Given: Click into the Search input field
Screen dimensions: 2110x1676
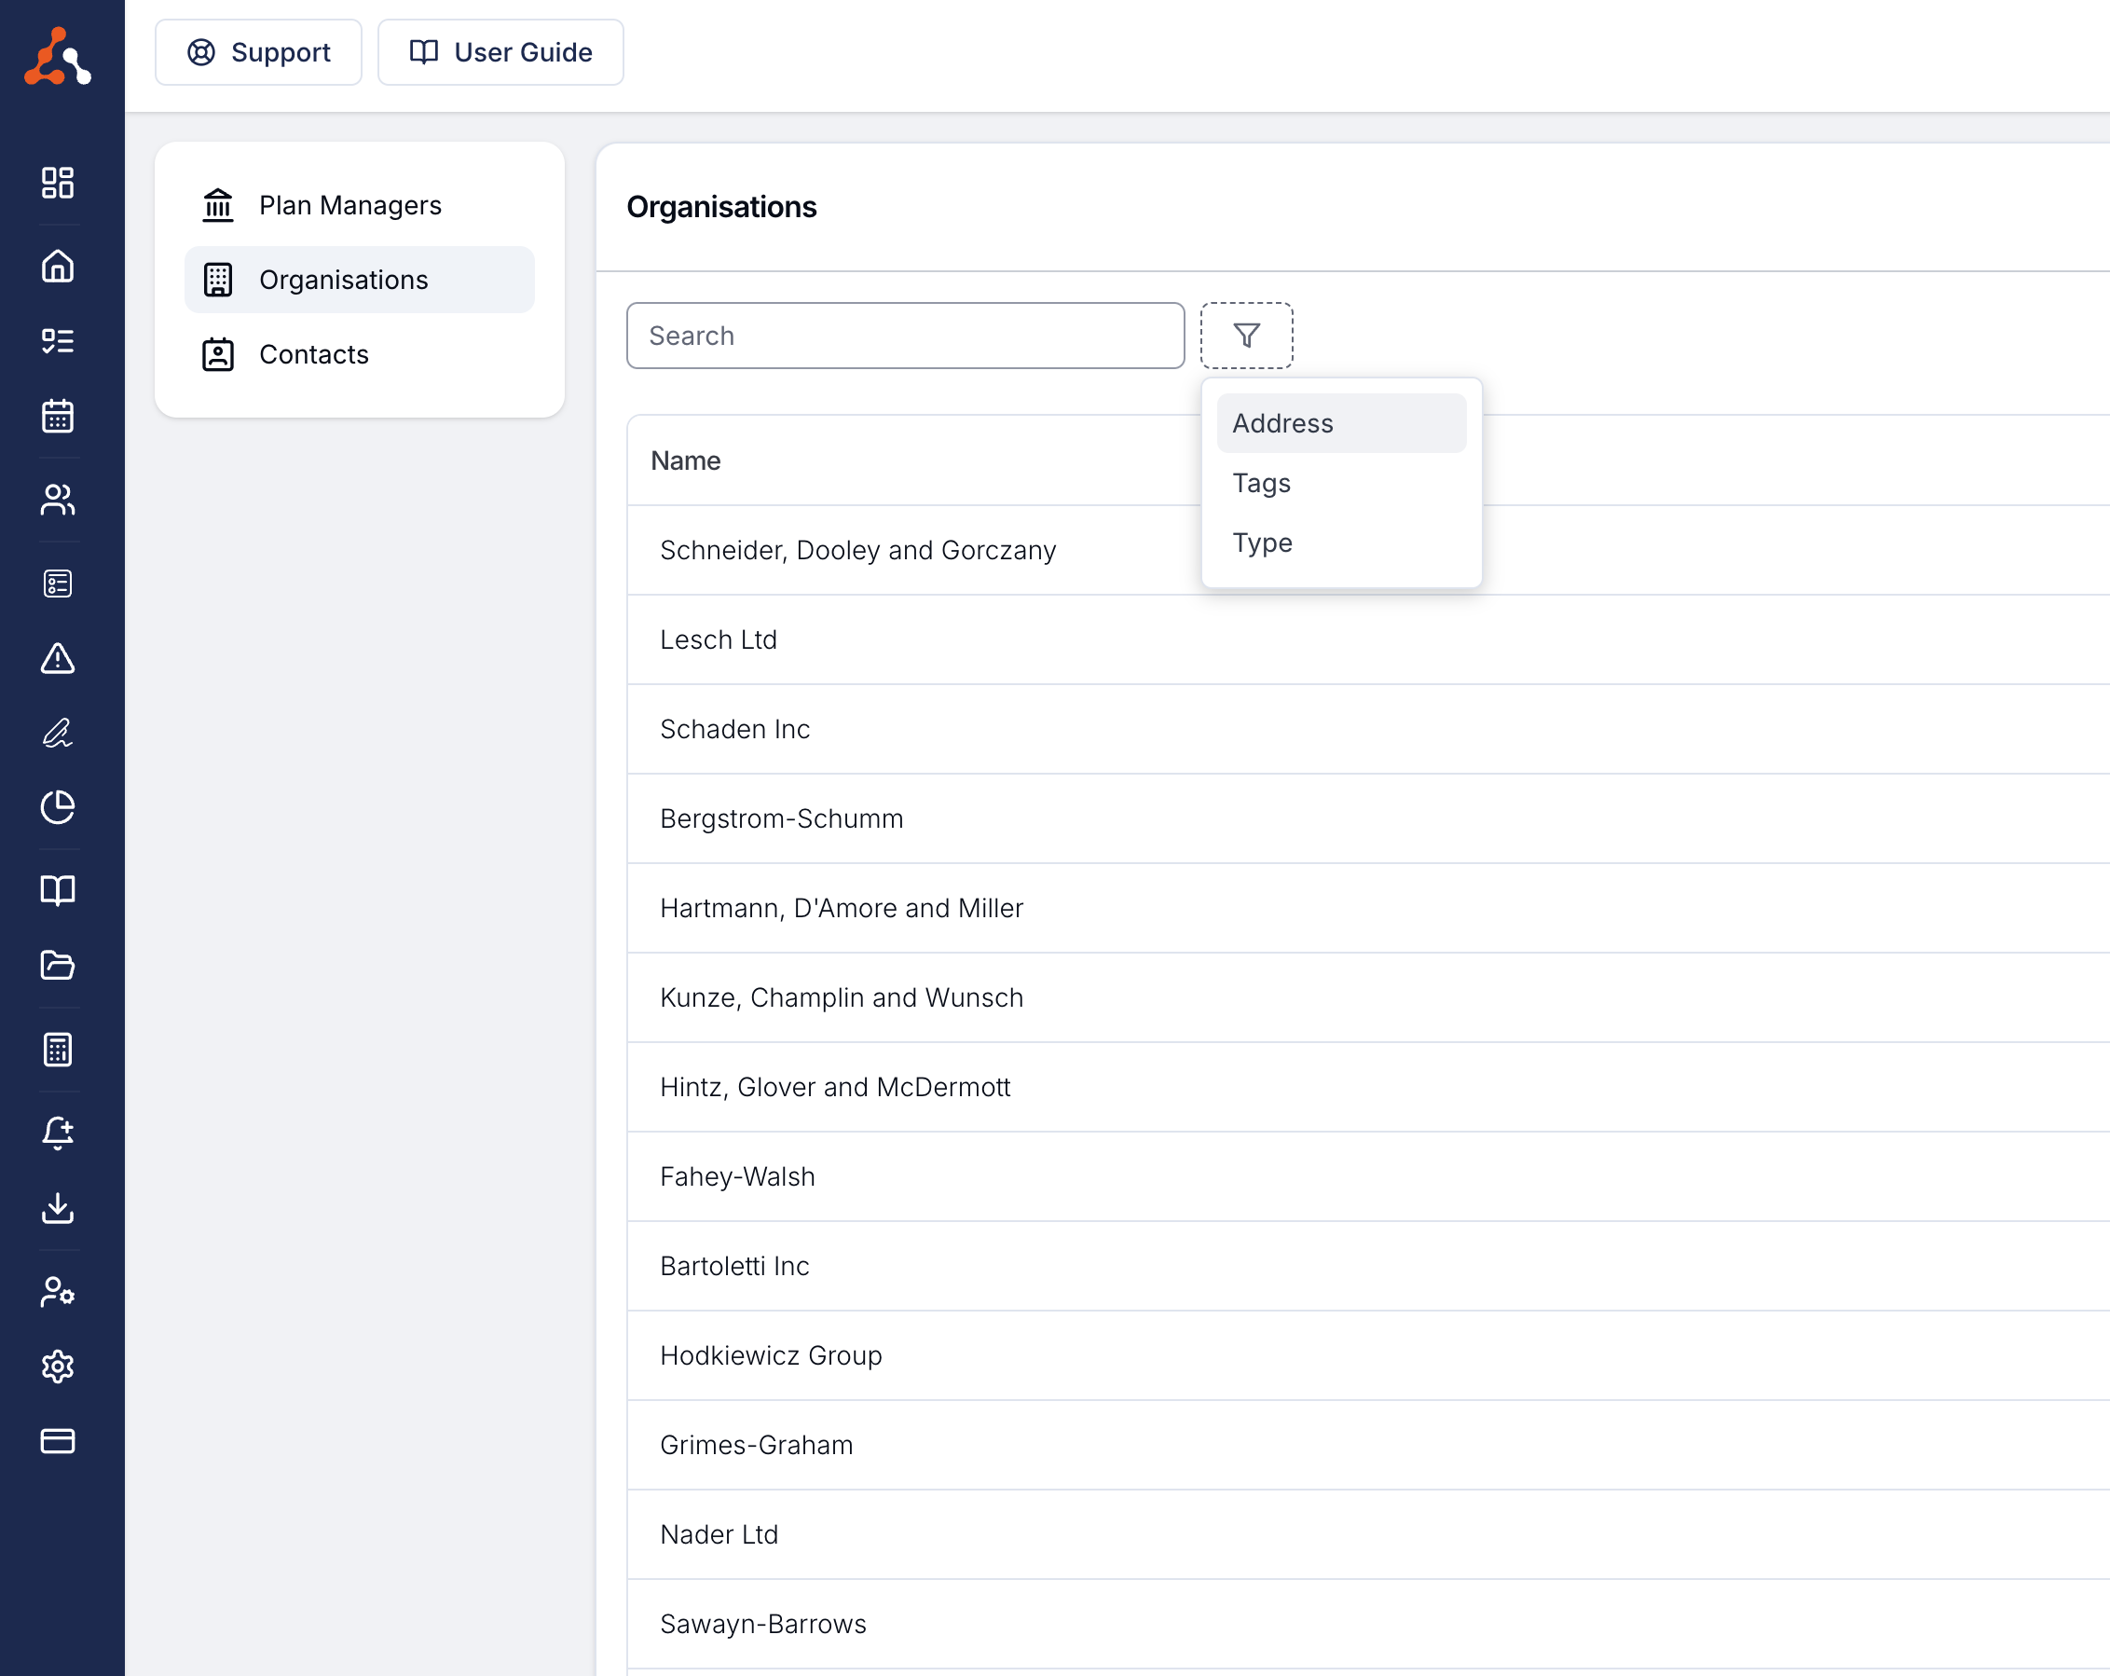Looking at the screenshot, I should pyautogui.click(x=904, y=336).
